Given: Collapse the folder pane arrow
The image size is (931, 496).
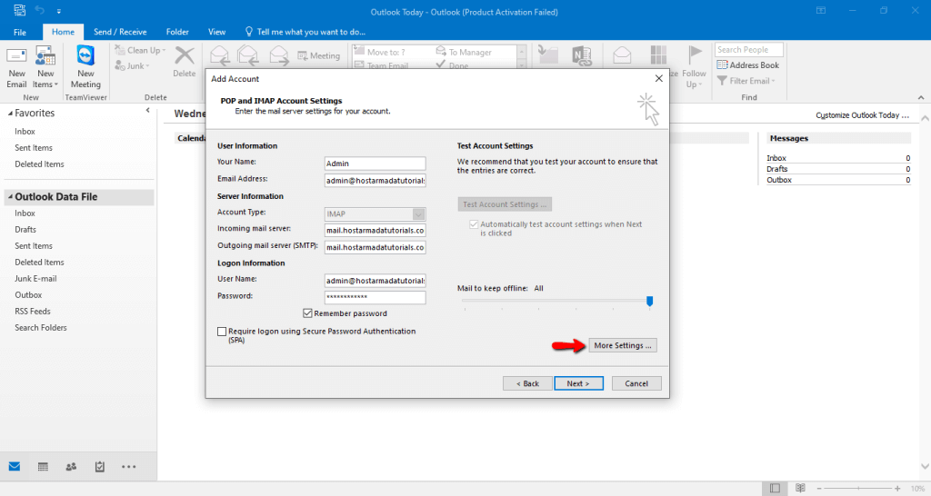Looking at the screenshot, I should 148,110.
